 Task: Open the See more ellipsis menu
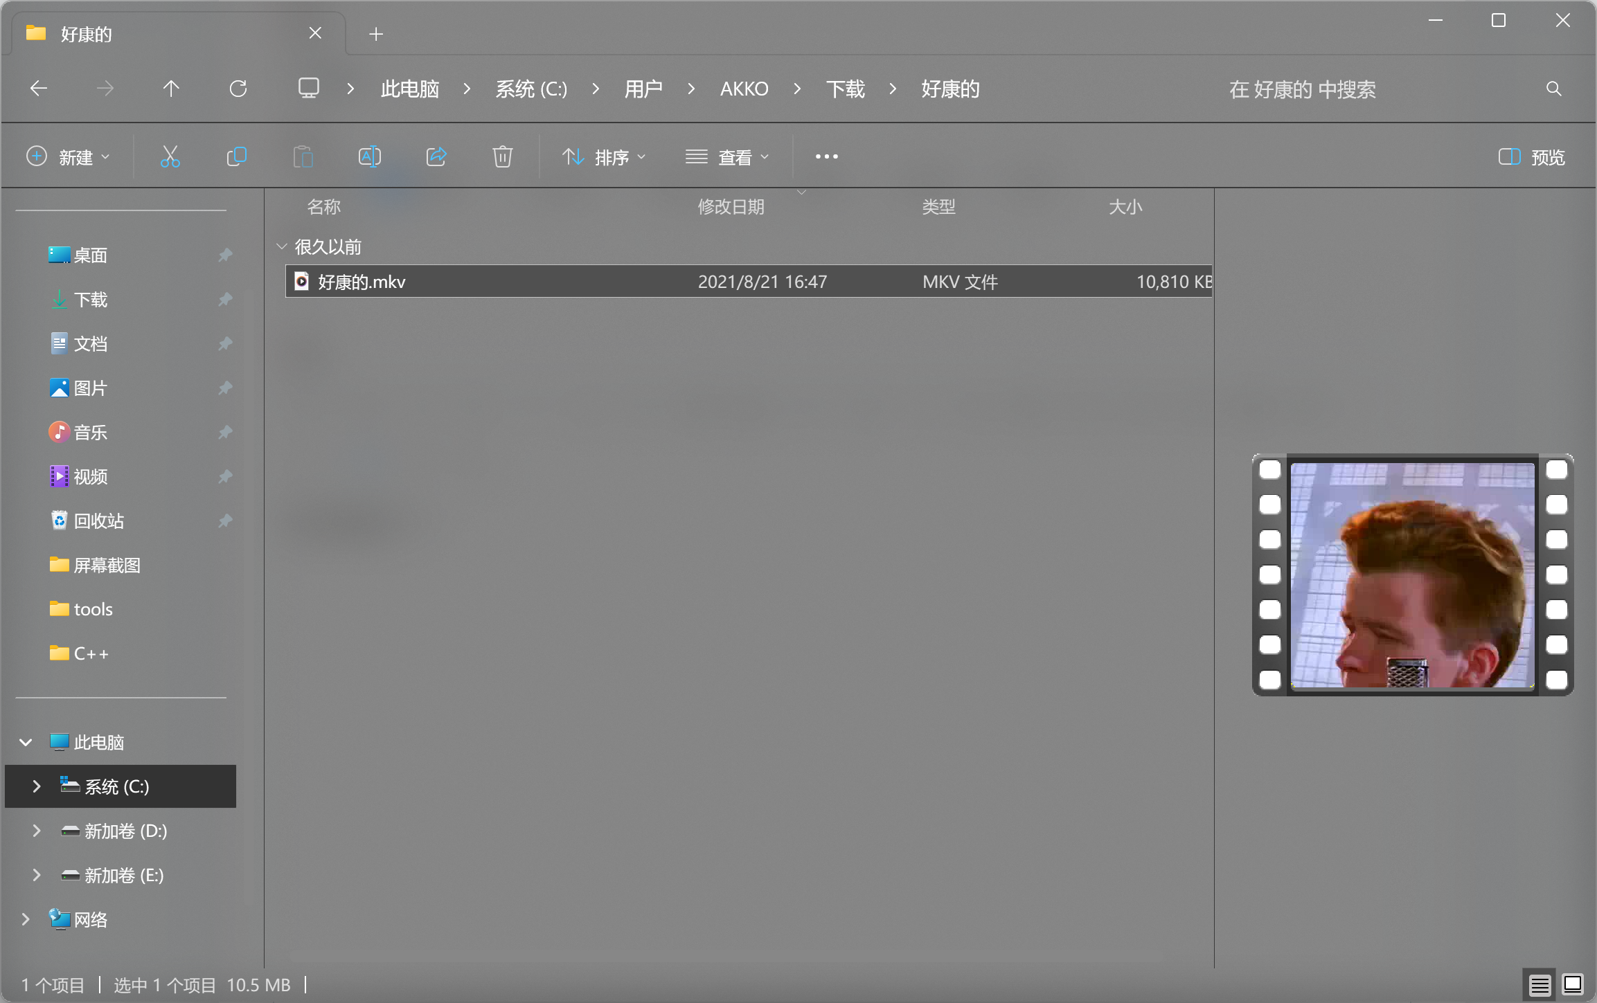[x=826, y=157]
